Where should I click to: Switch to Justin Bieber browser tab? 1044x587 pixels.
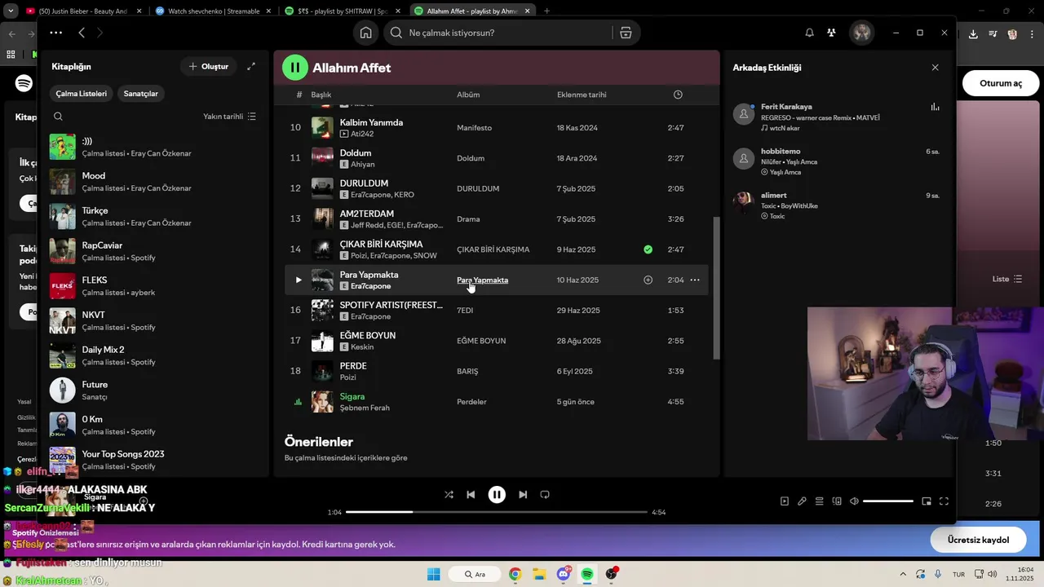[x=82, y=11]
